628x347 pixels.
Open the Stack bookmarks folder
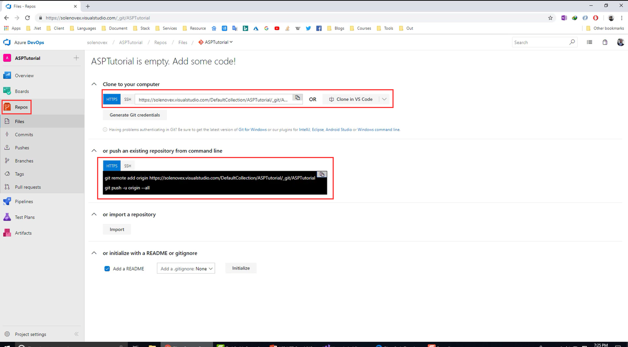(x=141, y=28)
